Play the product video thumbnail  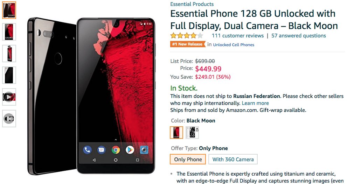9,97
